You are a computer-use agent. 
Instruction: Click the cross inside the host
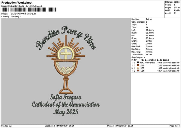coord(66,54)
